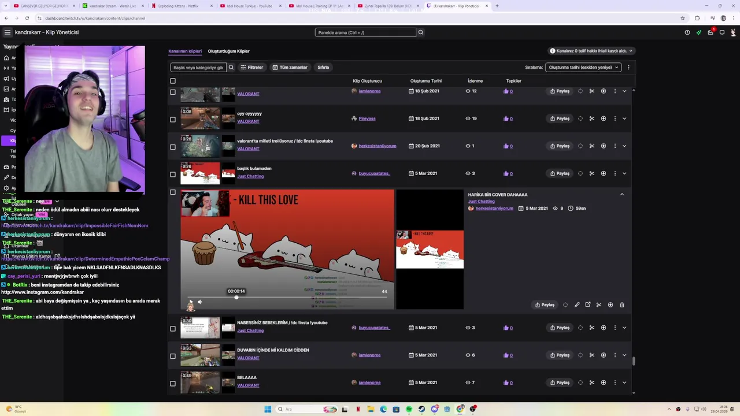Click scissors icon on 'DUVARIN İÇİNDE Mİ KALDIM' row
The height and width of the screenshot is (416, 740).
pyautogui.click(x=591, y=355)
